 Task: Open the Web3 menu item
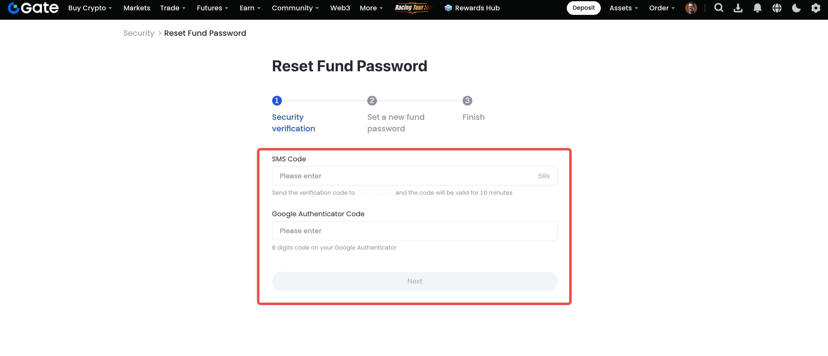340,8
